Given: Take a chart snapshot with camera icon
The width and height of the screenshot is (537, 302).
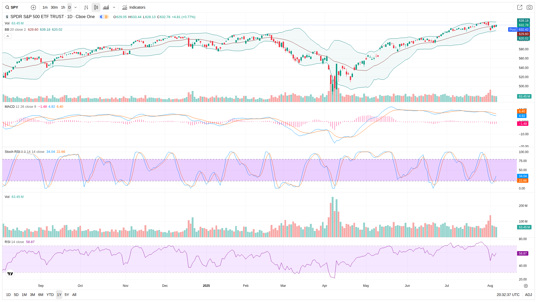Looking at the screenshot, I should pos(529,7).
